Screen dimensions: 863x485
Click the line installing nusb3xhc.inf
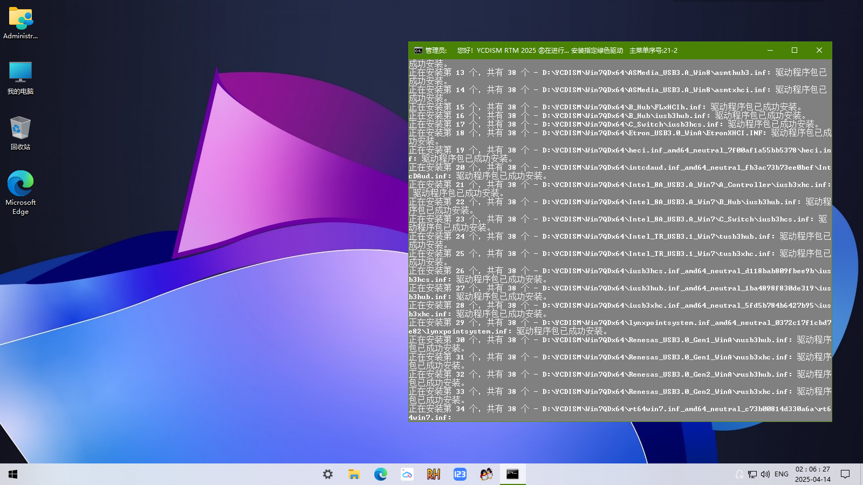[620, 361]
